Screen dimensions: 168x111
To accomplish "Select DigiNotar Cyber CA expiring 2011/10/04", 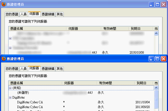I will [81, 102].
